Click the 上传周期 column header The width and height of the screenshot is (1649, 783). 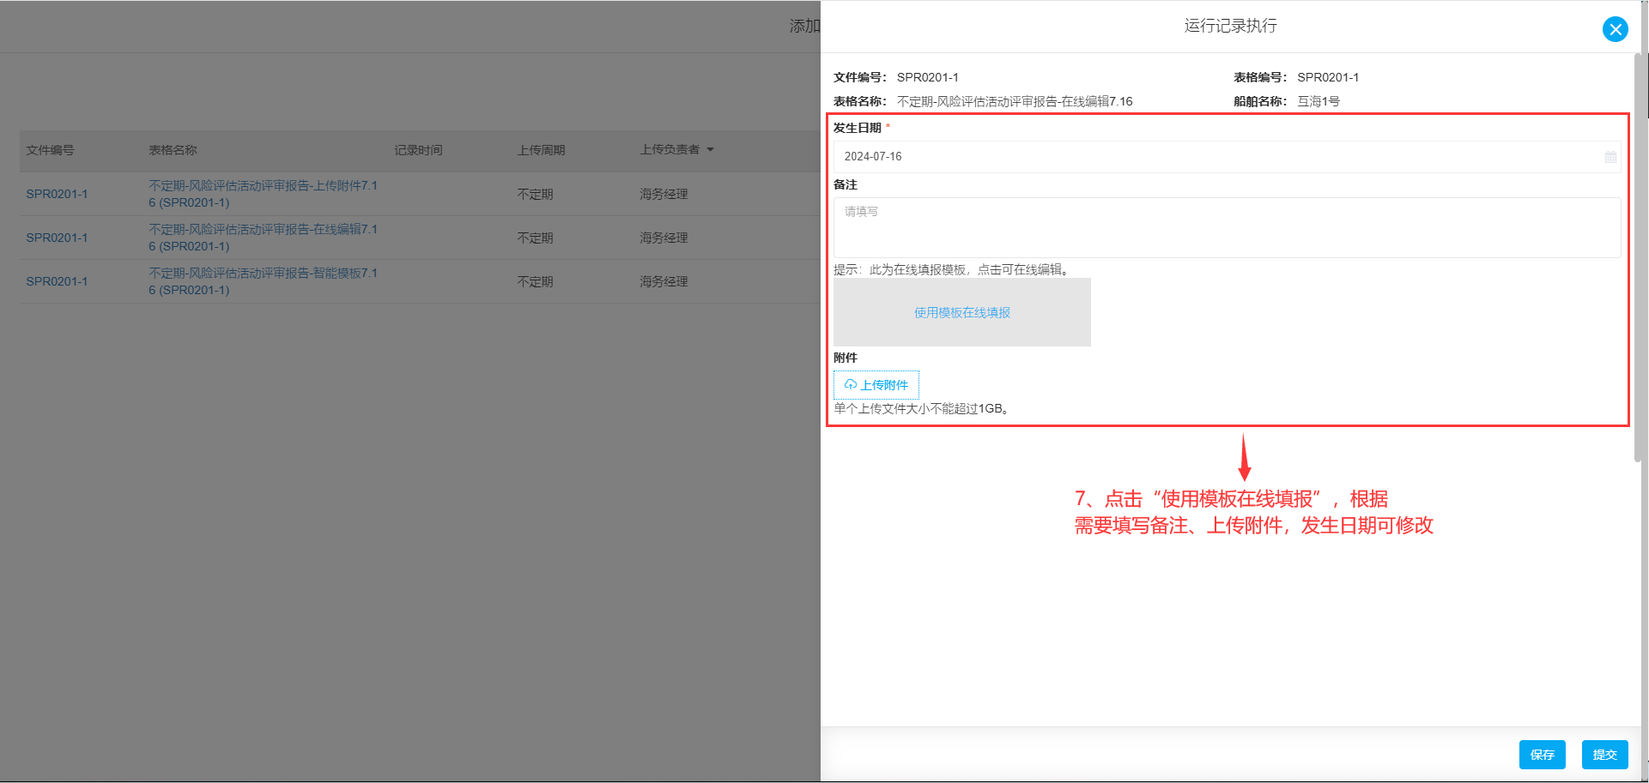pos(541,150)
